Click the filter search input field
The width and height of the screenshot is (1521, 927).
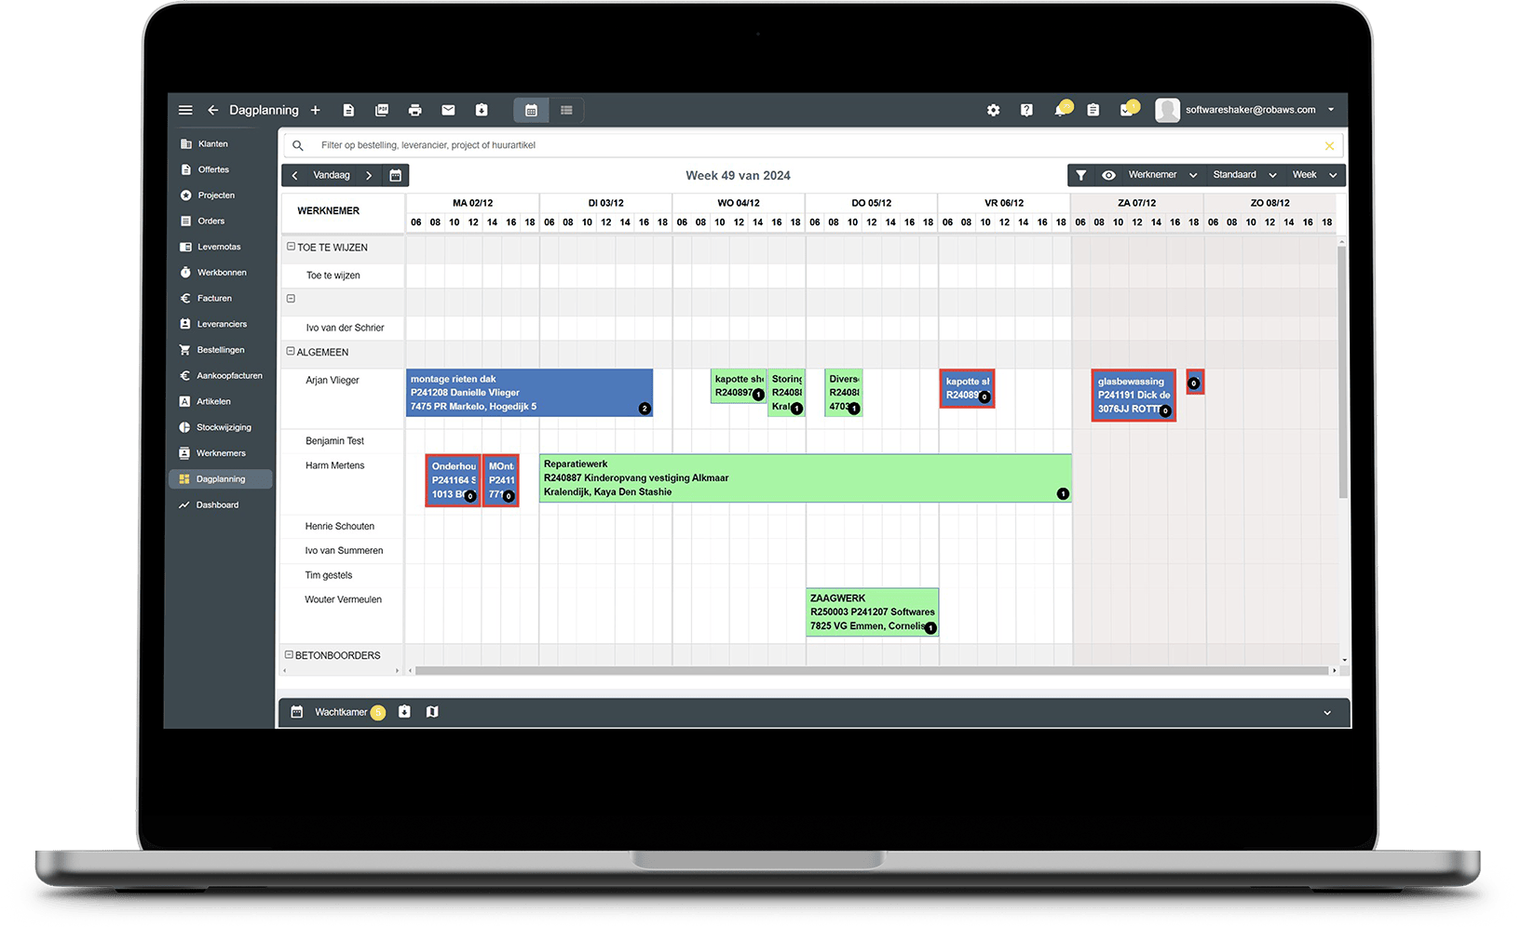click(x=810, y=145)
